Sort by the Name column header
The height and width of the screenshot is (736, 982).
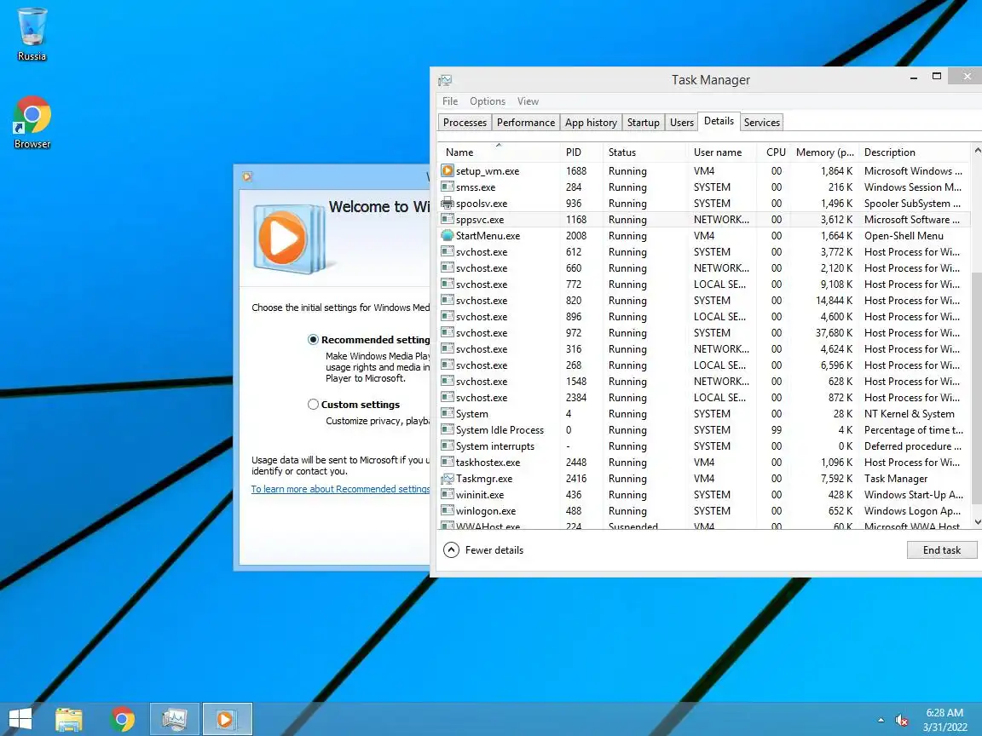tap(499, 152)
